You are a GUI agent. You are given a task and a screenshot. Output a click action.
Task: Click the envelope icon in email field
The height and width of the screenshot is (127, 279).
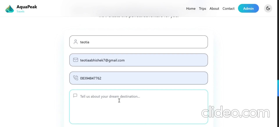(x=76, y=60)
